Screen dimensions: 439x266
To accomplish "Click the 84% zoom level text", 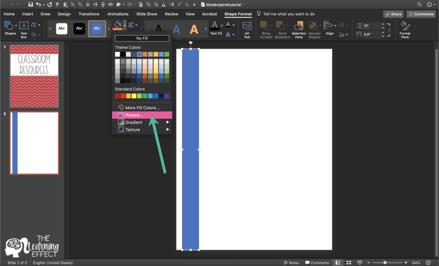I will [416, 263].
